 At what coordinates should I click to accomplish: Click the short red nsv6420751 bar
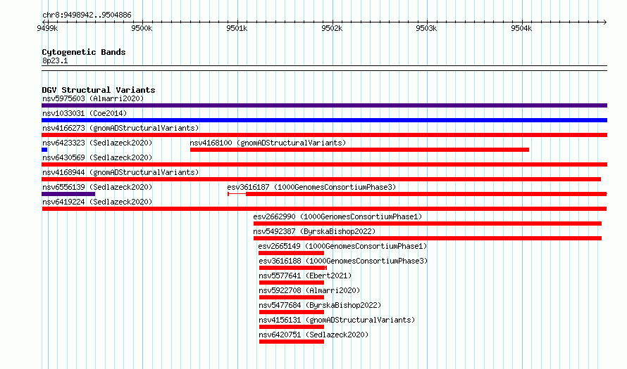point(292,342)
